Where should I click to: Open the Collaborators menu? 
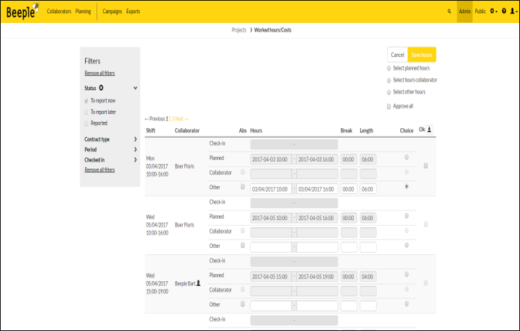coord(59,11)
